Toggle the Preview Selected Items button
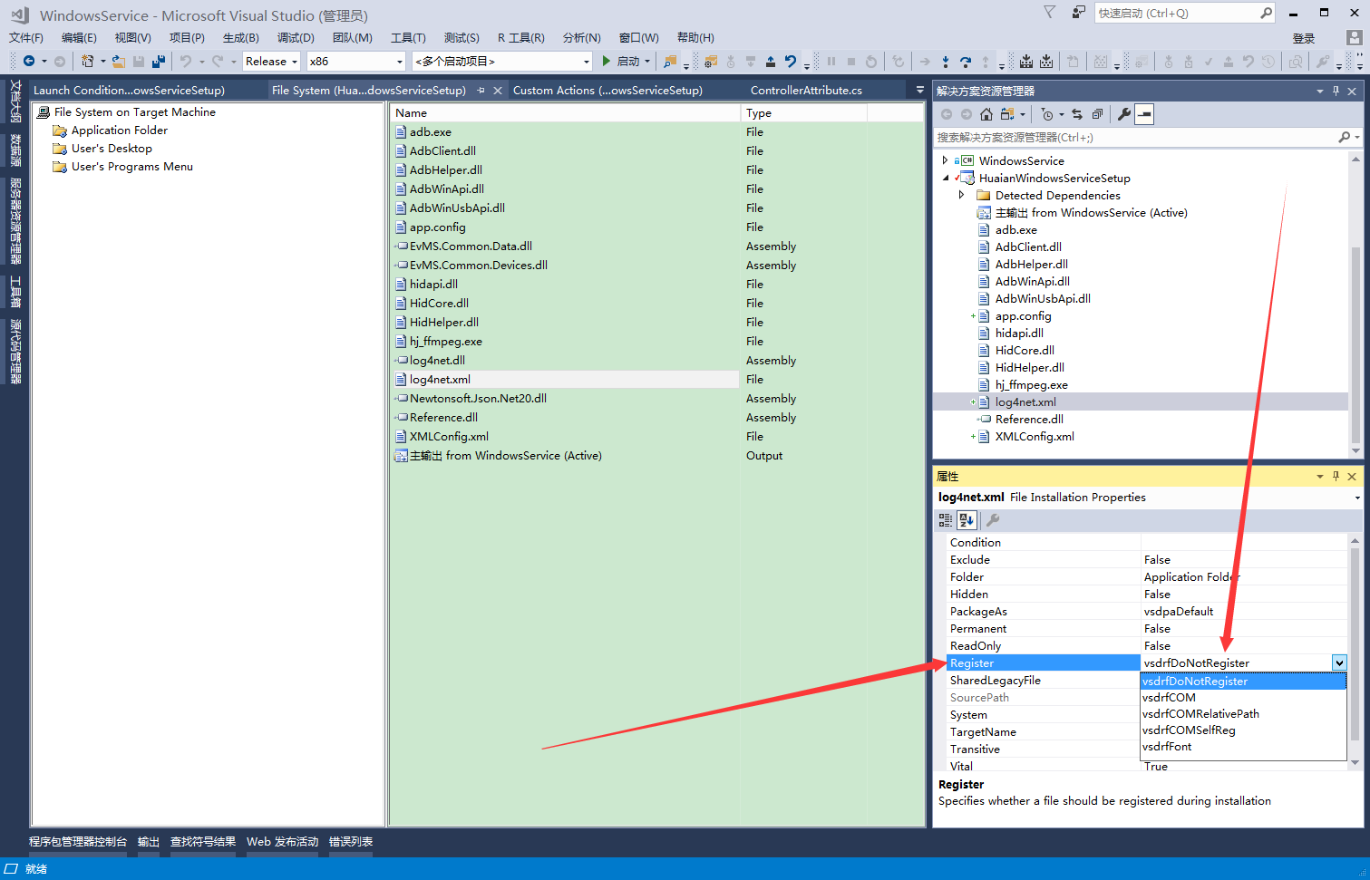The image size is (1370, 880). pyautogui.click(x=1145, y=114)
